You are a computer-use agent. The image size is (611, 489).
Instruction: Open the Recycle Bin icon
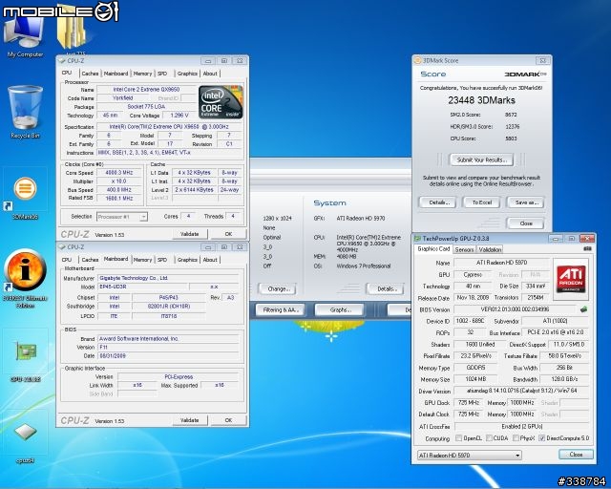coord(25,112)
